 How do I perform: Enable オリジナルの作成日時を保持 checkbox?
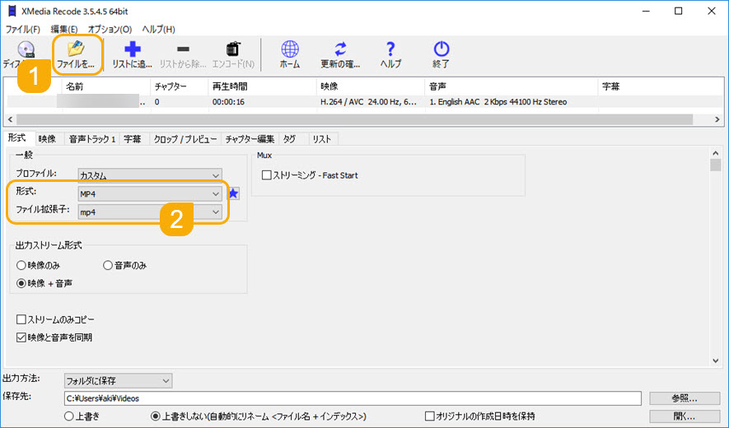point(430,416)
